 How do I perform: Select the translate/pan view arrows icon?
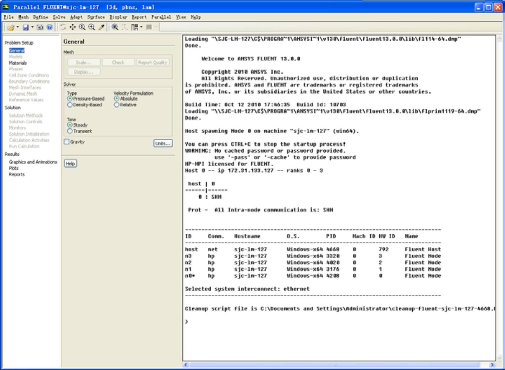coord(73,27)
